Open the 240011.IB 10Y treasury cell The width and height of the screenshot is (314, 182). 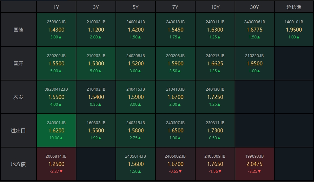[x=215, y=30]
